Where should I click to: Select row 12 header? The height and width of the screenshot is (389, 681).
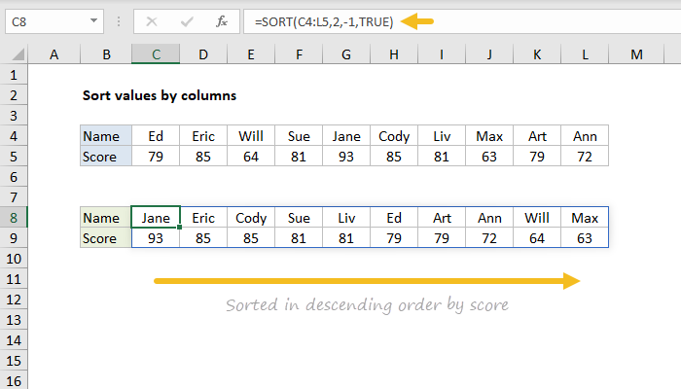click(14, 300)
